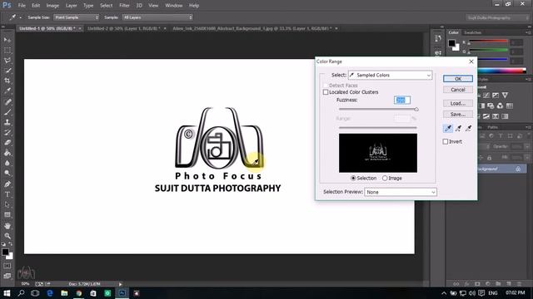Switch to the Paths panel tab

(492, 127)
